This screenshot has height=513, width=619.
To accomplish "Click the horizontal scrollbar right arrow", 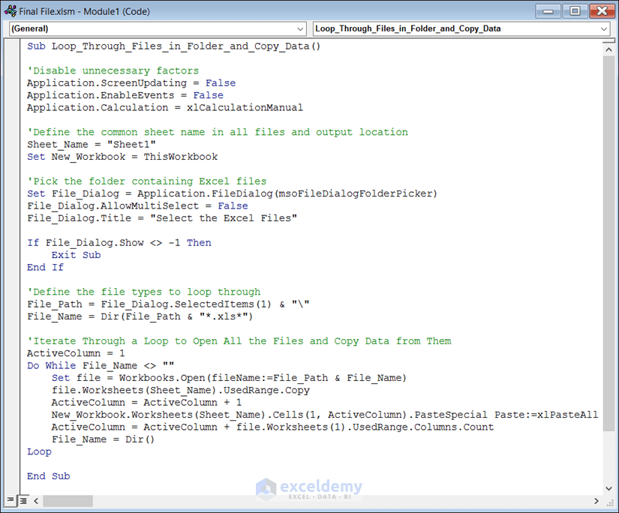I will click(x=595, y=500).
